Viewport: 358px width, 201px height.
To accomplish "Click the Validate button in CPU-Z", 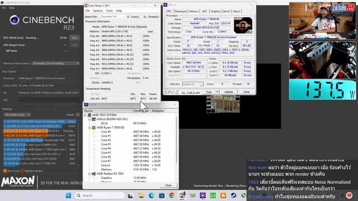I will pyautogui.click(x=228, y=92).
